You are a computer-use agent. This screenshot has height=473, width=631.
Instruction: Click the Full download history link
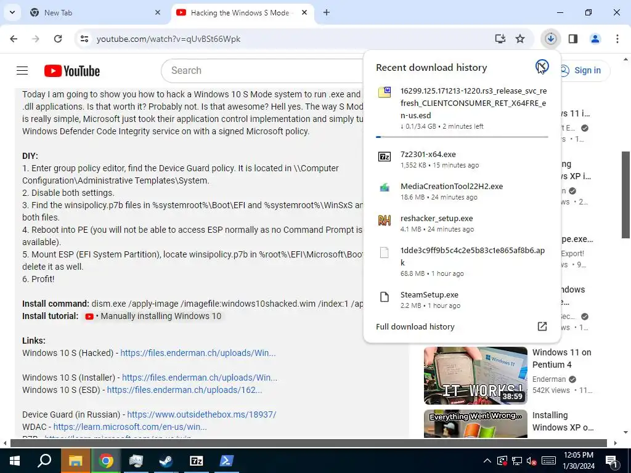click(415, 326)
